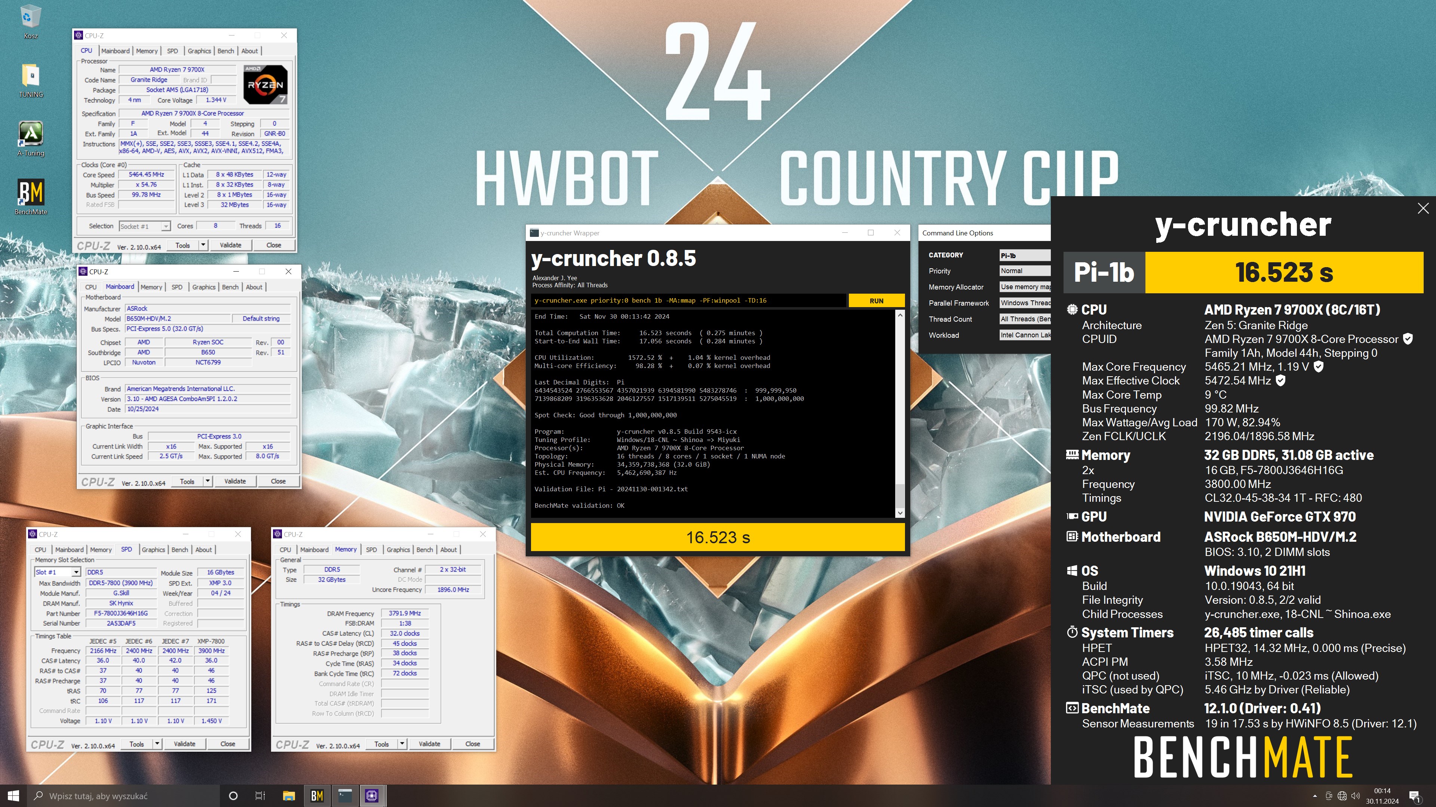Viewport: 1436px width, 807px height.
Task: Click Close button in the Timings CPU-Z window
Action: (x=473, y=744)
